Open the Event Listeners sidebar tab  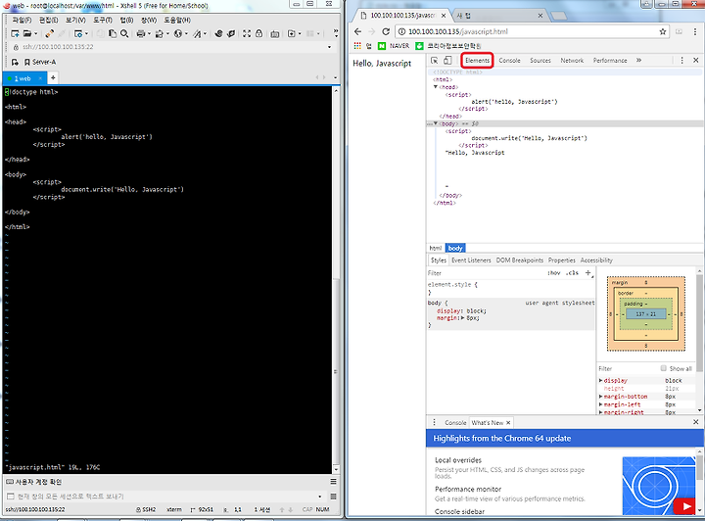[x=471, y=260]
